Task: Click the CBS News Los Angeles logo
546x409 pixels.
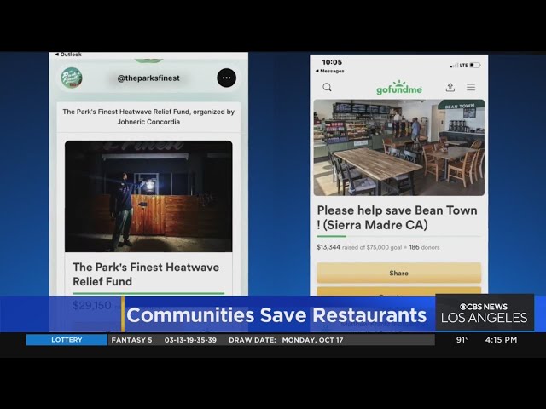Action: (485, 313)
